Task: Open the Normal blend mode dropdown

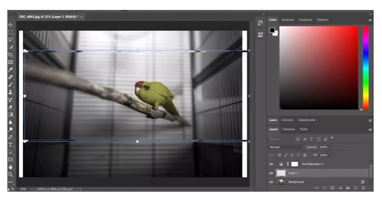Action: (286, 147)
